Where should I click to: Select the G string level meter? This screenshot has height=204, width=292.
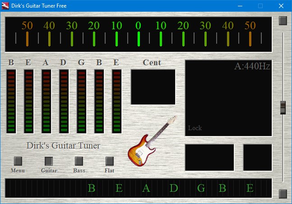pos(82,101)
